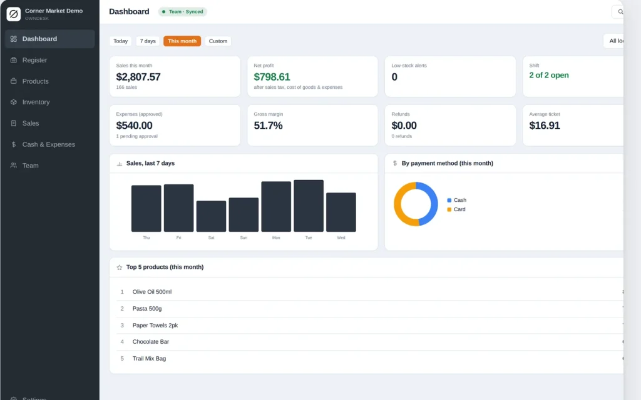Click the Team people icon
641x400 pixels.
pos(14,165)
